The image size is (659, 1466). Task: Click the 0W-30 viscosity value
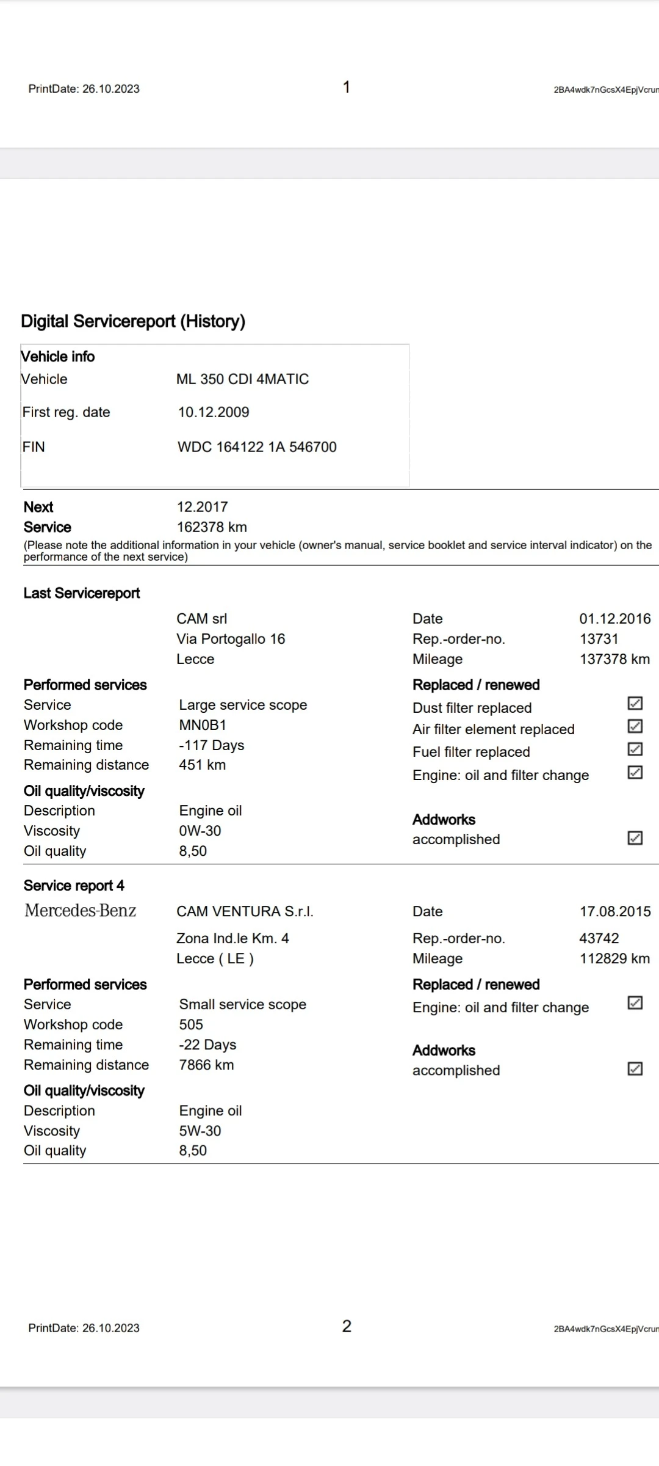200,831
